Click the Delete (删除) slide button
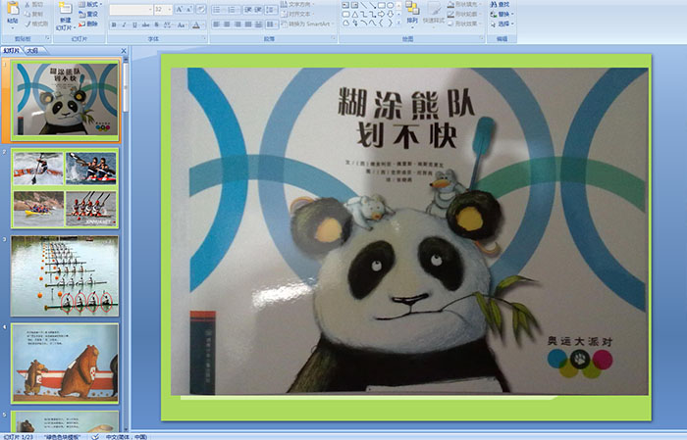The image size is (687, 440). (x=88, y=24)
